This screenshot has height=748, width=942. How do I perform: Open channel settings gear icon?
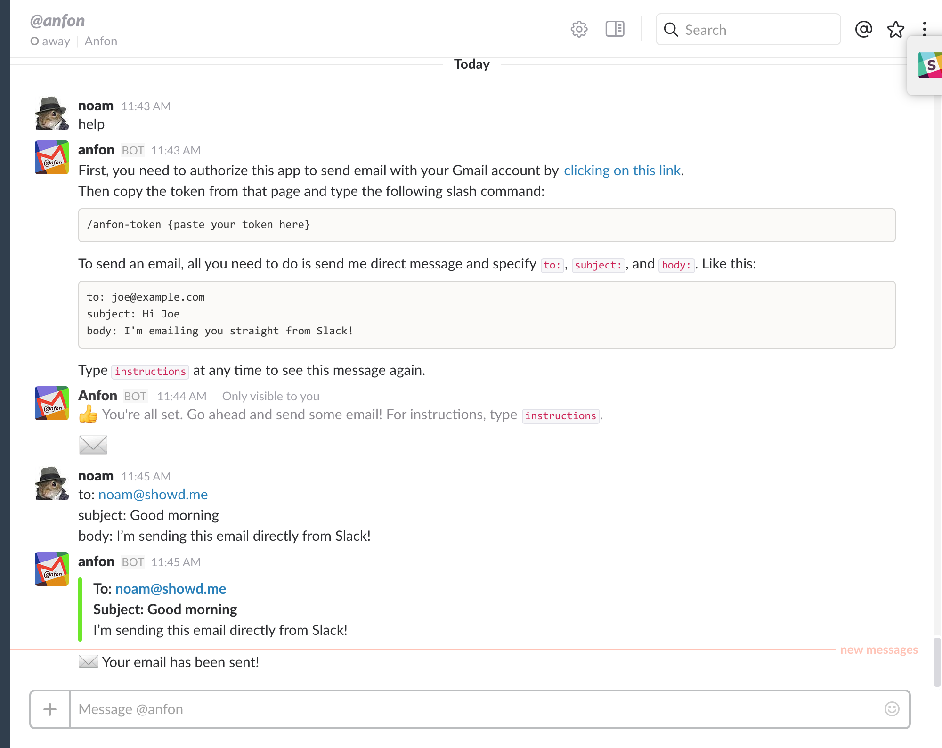click(x=579, y=30)
